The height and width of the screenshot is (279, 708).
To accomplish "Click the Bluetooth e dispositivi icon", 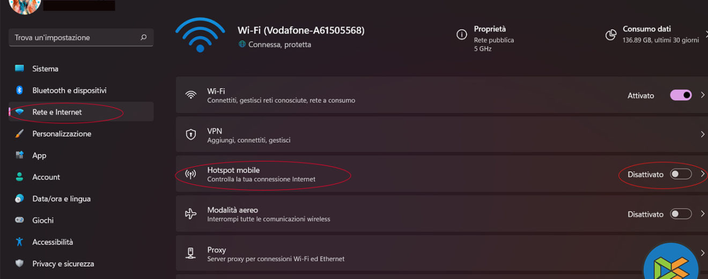I will click(x=20, y=90).
